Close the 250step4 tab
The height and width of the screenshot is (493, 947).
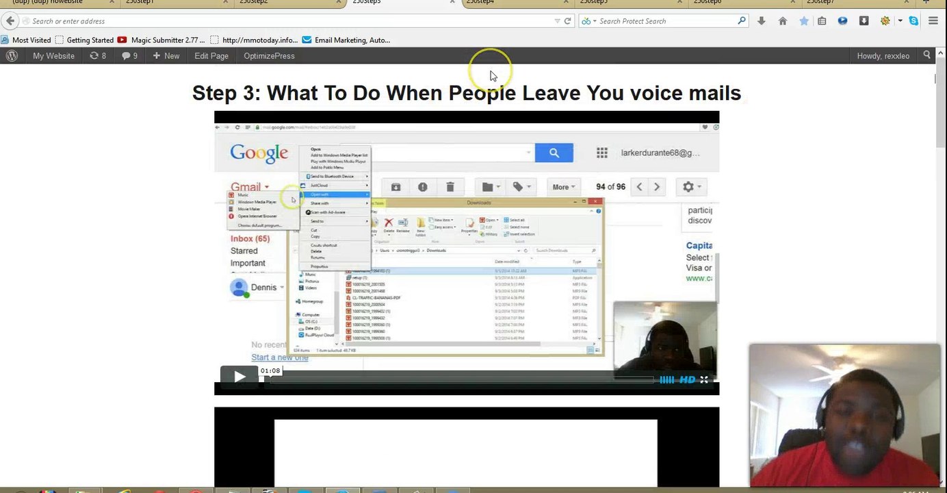point(565,3)
